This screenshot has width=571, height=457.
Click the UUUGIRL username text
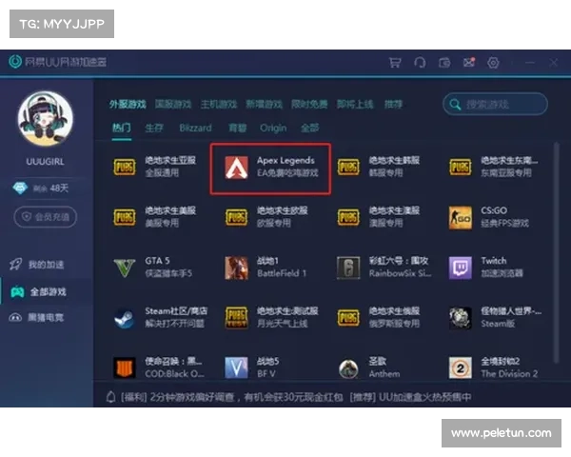[x=45, y=162]
